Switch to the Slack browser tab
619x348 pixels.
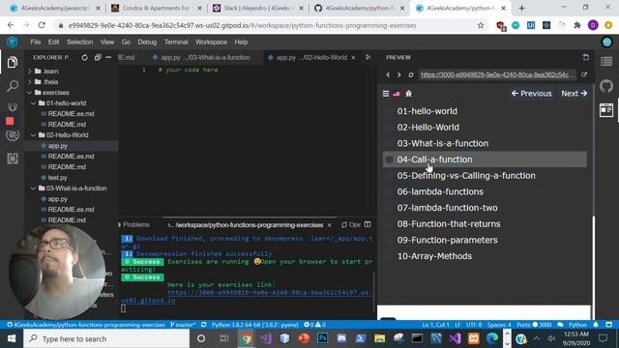pyautogui.click(x=258, y=8)
